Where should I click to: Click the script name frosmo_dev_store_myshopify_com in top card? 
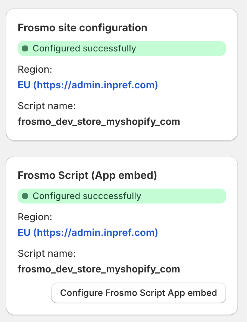(x=99, y=121)
